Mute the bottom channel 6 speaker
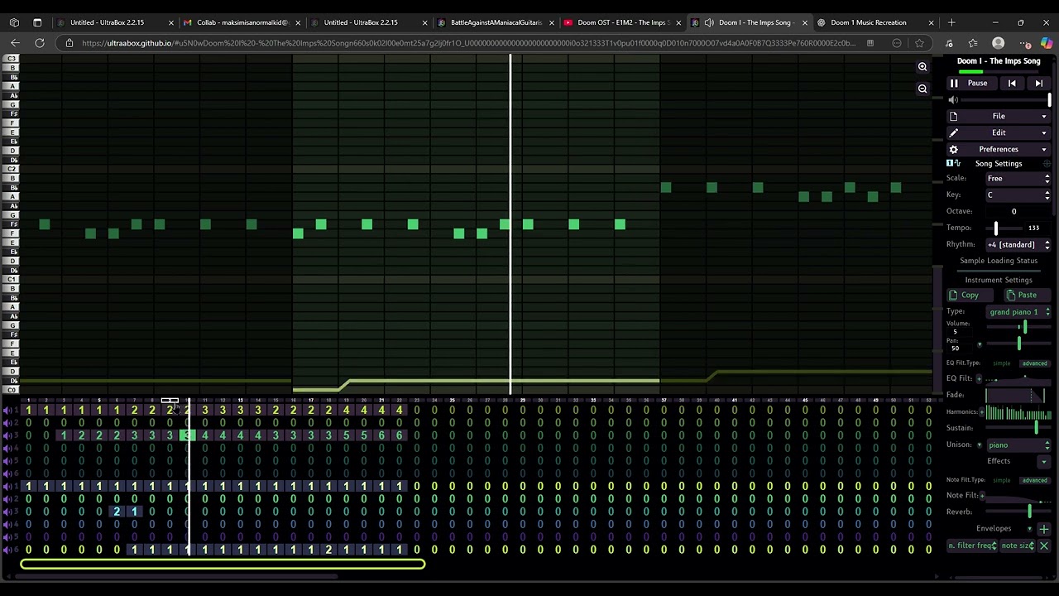This screenshot has width=1059, height=596. click(x=7, y=550)
